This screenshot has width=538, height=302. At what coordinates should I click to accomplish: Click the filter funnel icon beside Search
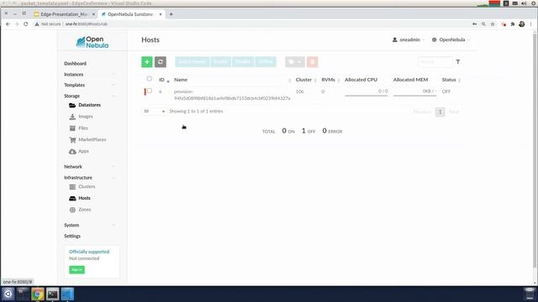pyautogui.click(x=457, y=62)
